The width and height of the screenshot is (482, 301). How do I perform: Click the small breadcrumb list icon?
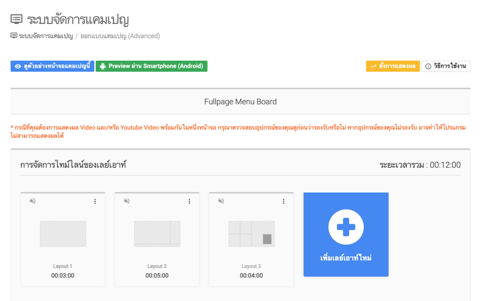click(14, 36)
